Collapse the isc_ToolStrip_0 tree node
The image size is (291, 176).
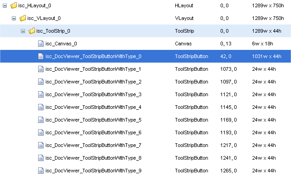pyautogui.click(x=23, y=31)
